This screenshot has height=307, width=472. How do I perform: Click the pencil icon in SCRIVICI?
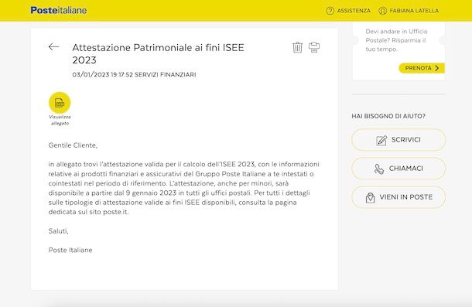(381, 140)
